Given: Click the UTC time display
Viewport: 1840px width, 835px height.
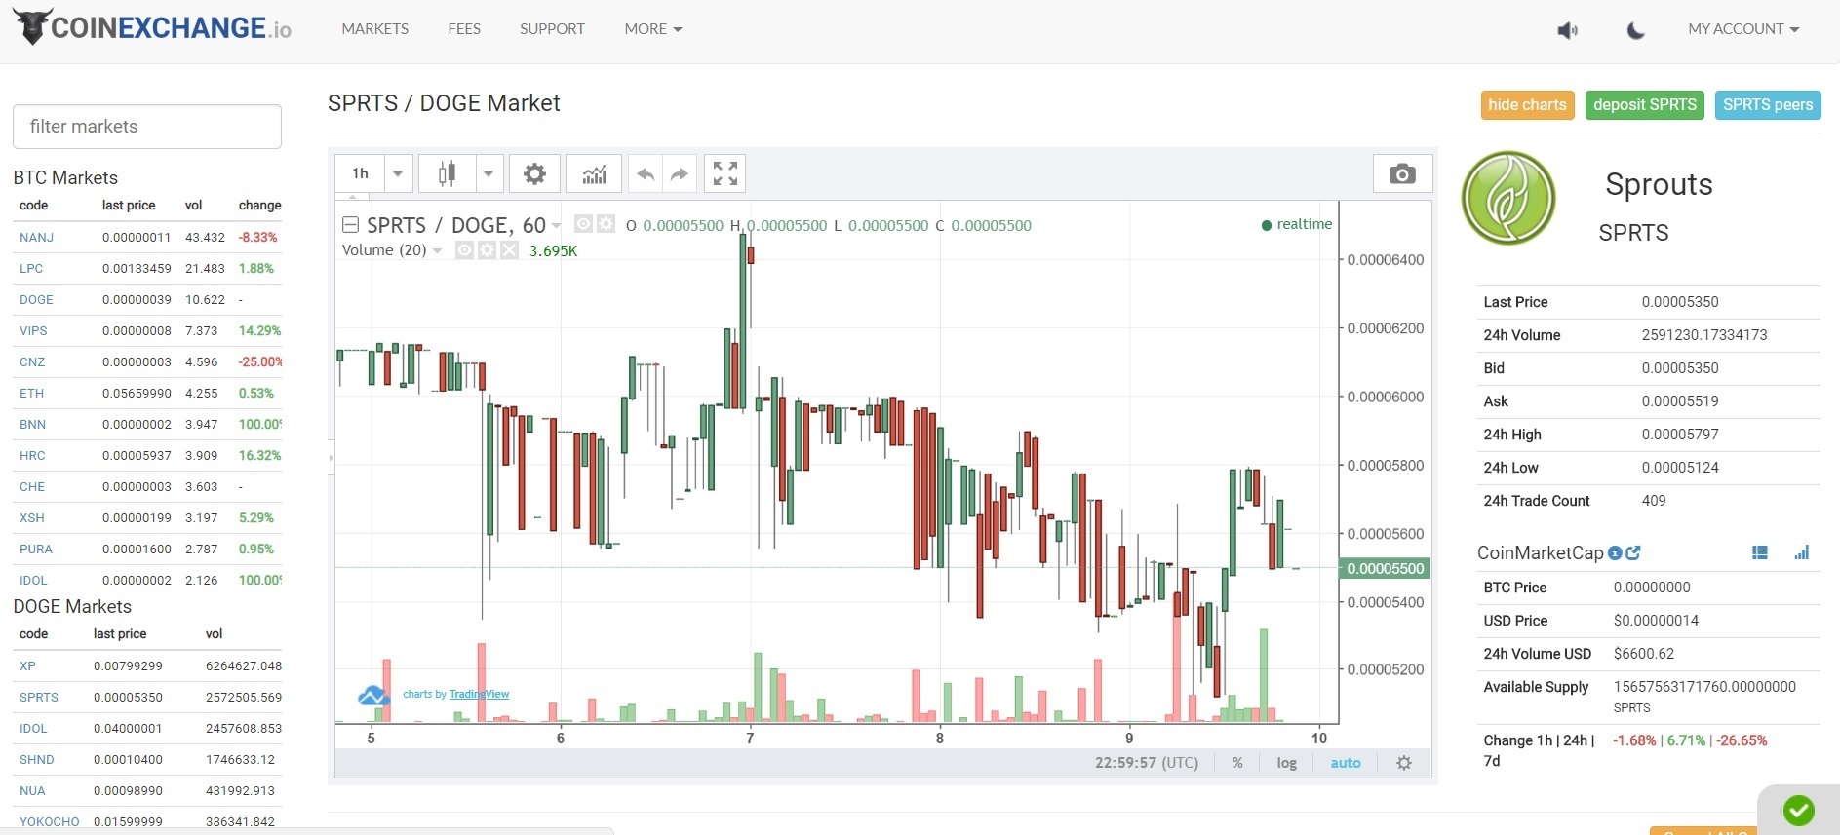Looking at the screenshot, I should (1147, 763).
